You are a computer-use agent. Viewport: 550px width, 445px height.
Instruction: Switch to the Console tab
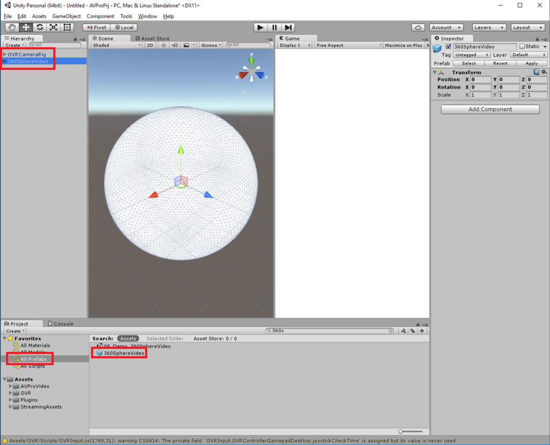[x=60, y=324]
